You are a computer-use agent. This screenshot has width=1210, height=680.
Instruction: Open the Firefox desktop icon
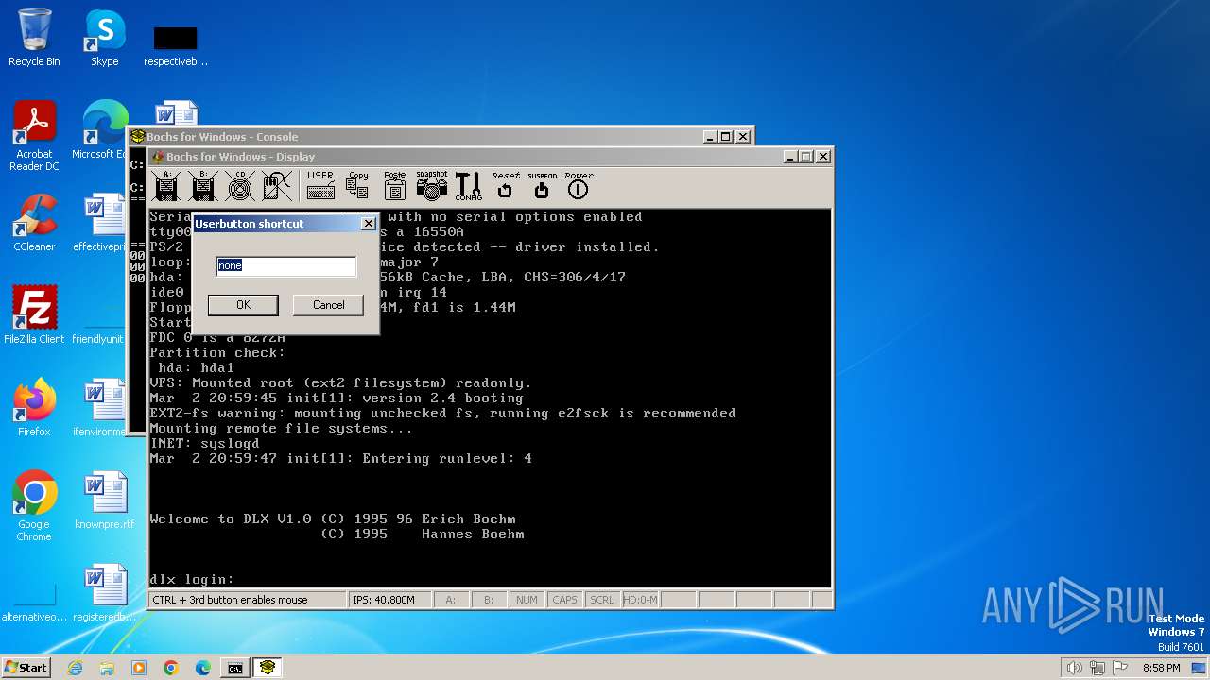point(34,408)
